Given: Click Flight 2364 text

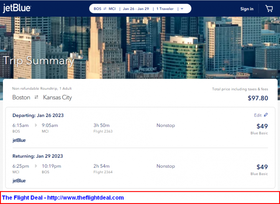Looking at the screenshot, I should (103, 172).
